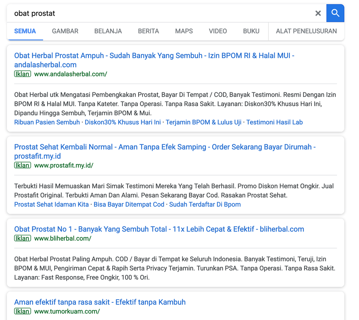Screen dimensions: 359x320
Task: Open the BELANJA tab
Action: [x=108, y=31]
